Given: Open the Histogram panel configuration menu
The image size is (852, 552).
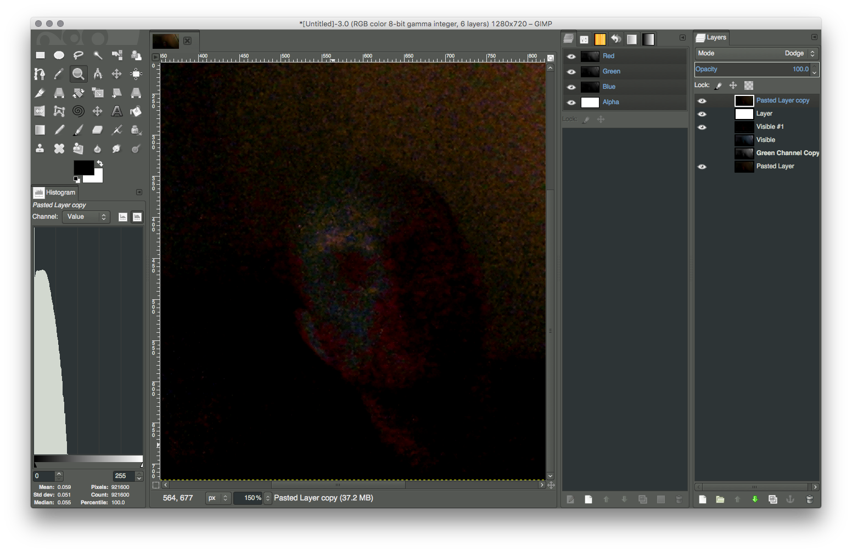Looking at the screenshot, I should (139, 192).
